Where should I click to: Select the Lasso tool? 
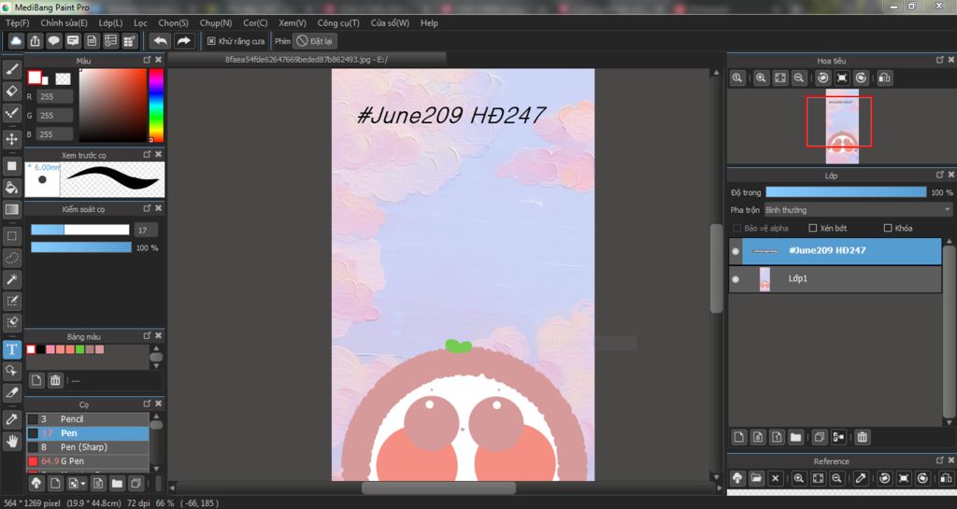pos(11,257)
